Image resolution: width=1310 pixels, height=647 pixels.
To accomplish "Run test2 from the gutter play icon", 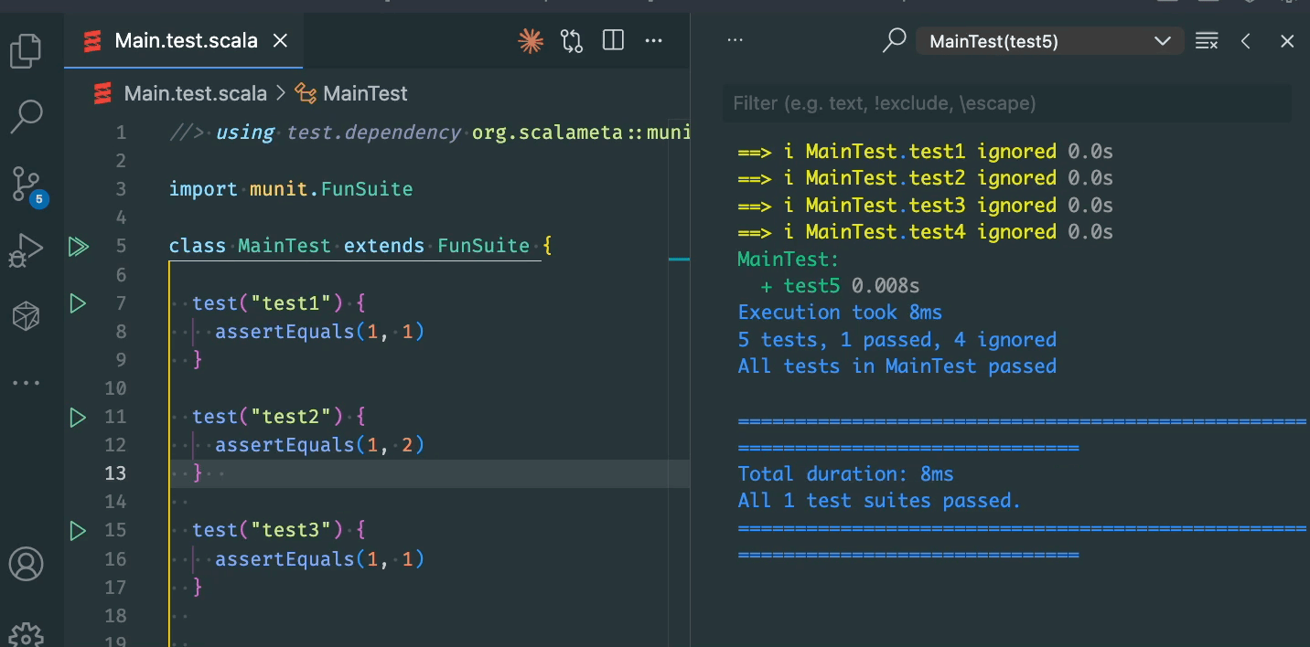I will click(78, 417).
